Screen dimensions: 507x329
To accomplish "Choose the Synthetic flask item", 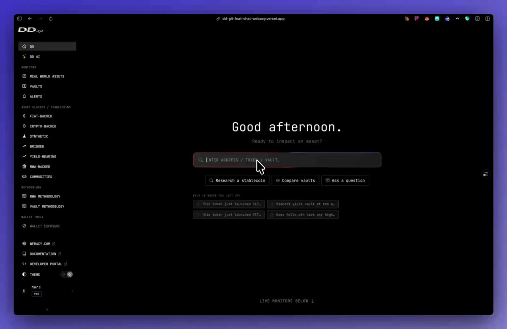I will pyautogui.click(x=47, y=136).
